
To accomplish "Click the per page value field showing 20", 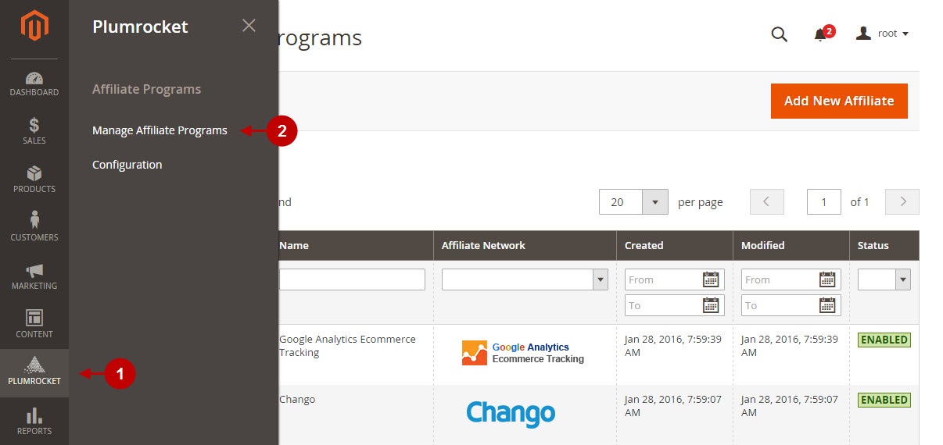I will click(x=621, y=202).
